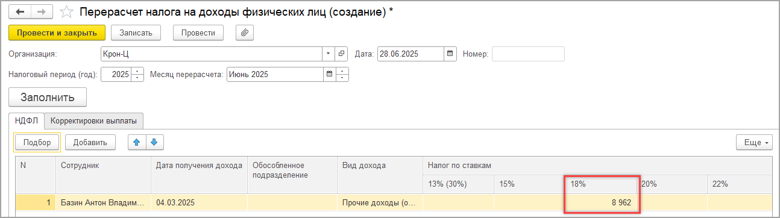Open the Корректировки выплаты tab

pyautogui.click(x=93, y=121)
